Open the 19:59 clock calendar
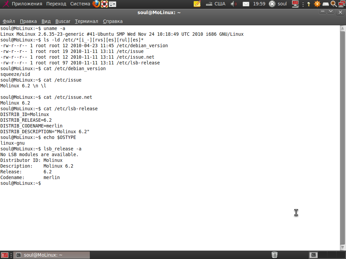 (259, 4)
